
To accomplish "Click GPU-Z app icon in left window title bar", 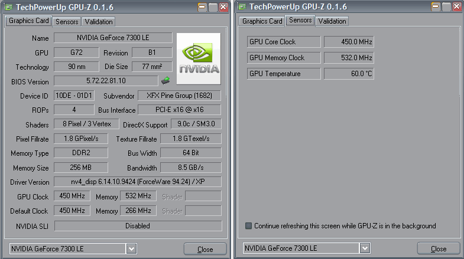I will (9, 7).
